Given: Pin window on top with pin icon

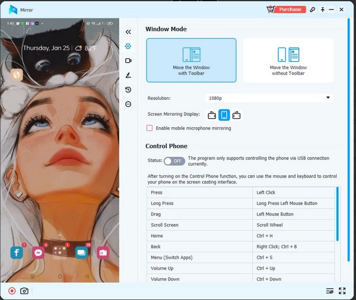Looking at the screenshot, I should tap(322, 10).
